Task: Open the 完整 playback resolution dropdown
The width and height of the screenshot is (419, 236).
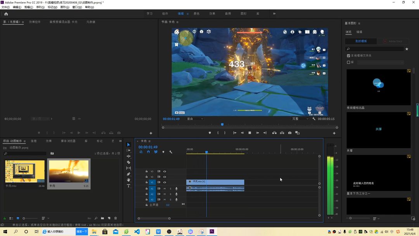Action: click(300, 119)
